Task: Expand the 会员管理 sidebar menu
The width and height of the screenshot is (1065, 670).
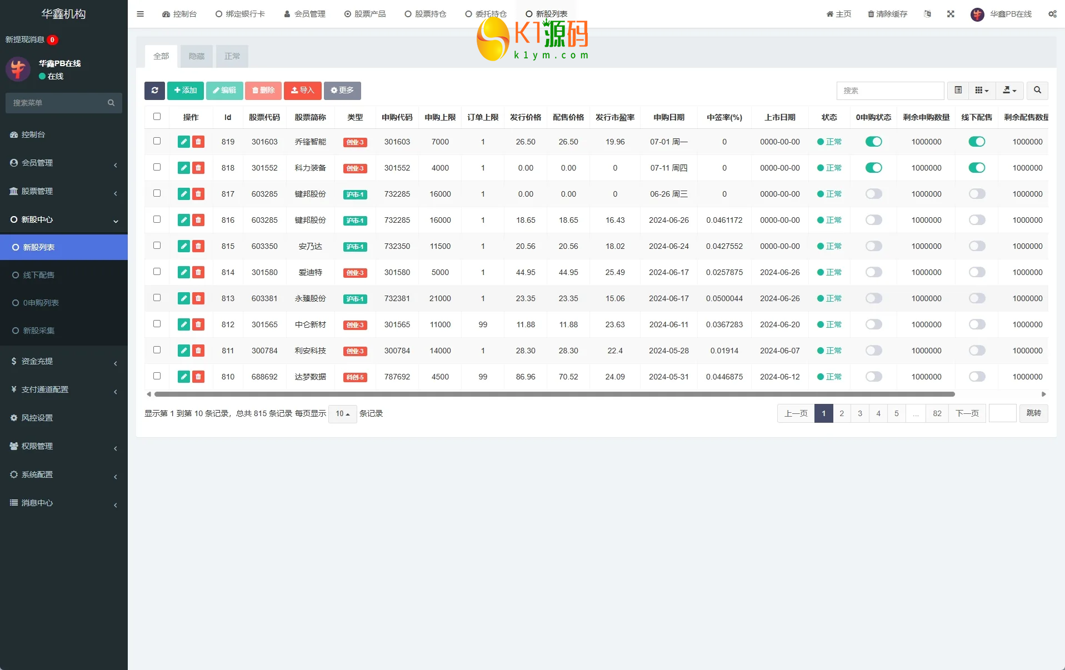Action: [64, 163]
